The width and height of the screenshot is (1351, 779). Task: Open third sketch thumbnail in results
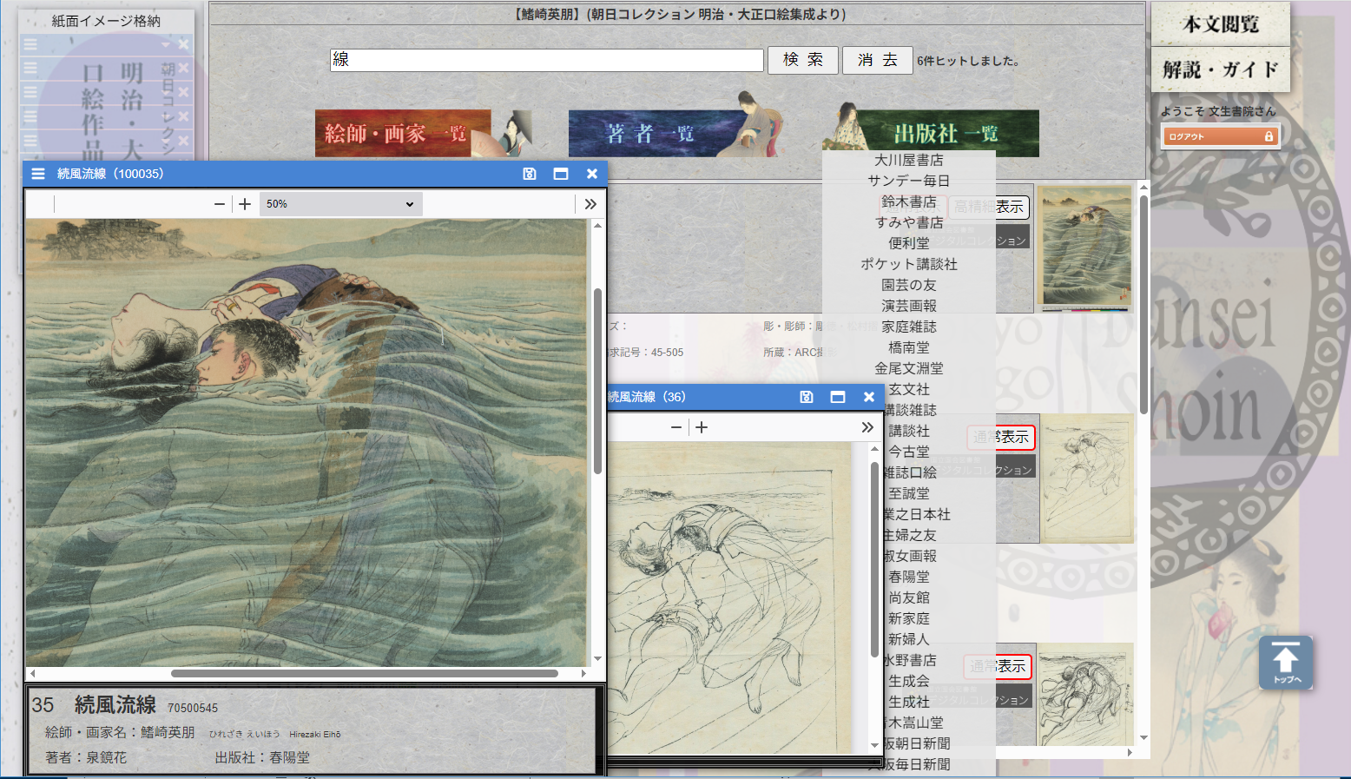1087,696
